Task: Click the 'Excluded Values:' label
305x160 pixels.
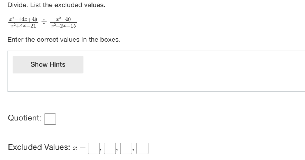Action: pyautogui.click(x=39, y=147)
